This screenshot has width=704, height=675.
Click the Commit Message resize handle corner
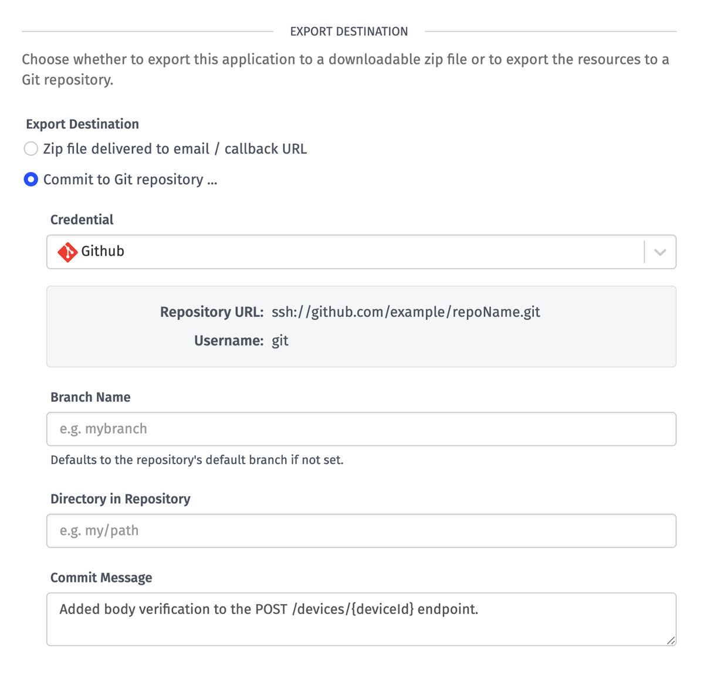pyautogui.click(x=671, y=640)
